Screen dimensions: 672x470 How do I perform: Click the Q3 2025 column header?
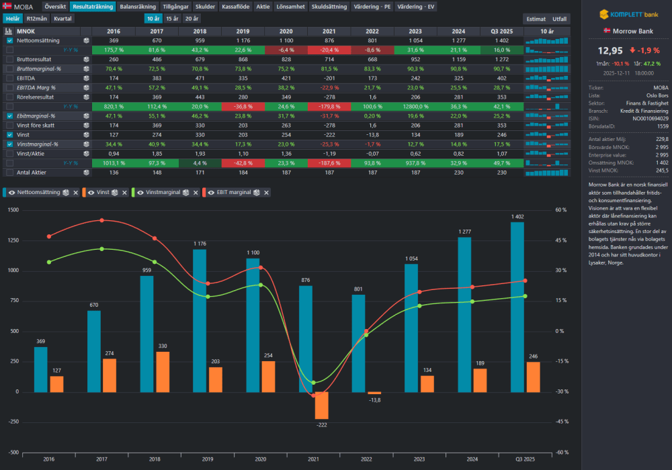[x=502, y=32]
